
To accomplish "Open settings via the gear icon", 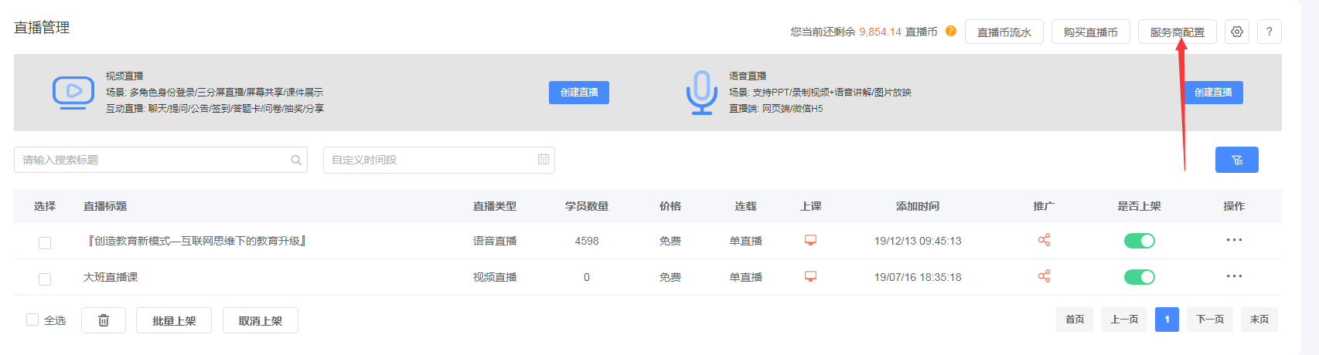I will point(1237,32).
